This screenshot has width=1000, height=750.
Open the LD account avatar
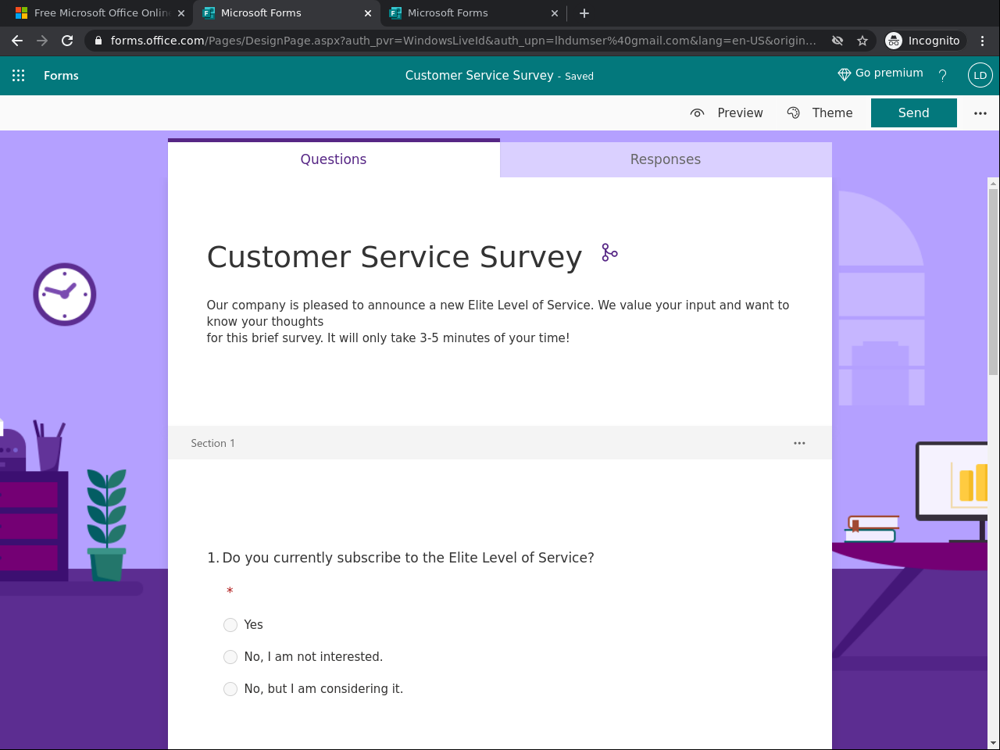click(980, 76)
